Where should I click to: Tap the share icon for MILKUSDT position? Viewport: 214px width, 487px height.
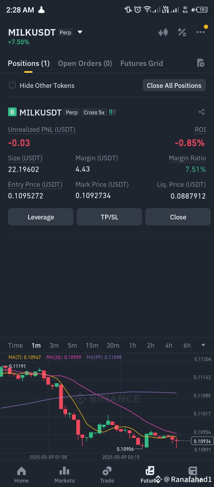[202, 112]
